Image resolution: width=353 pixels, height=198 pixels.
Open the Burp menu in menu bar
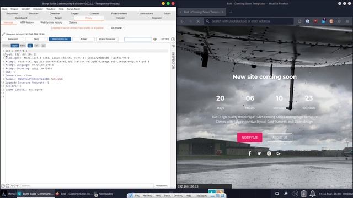pos(5,9)
